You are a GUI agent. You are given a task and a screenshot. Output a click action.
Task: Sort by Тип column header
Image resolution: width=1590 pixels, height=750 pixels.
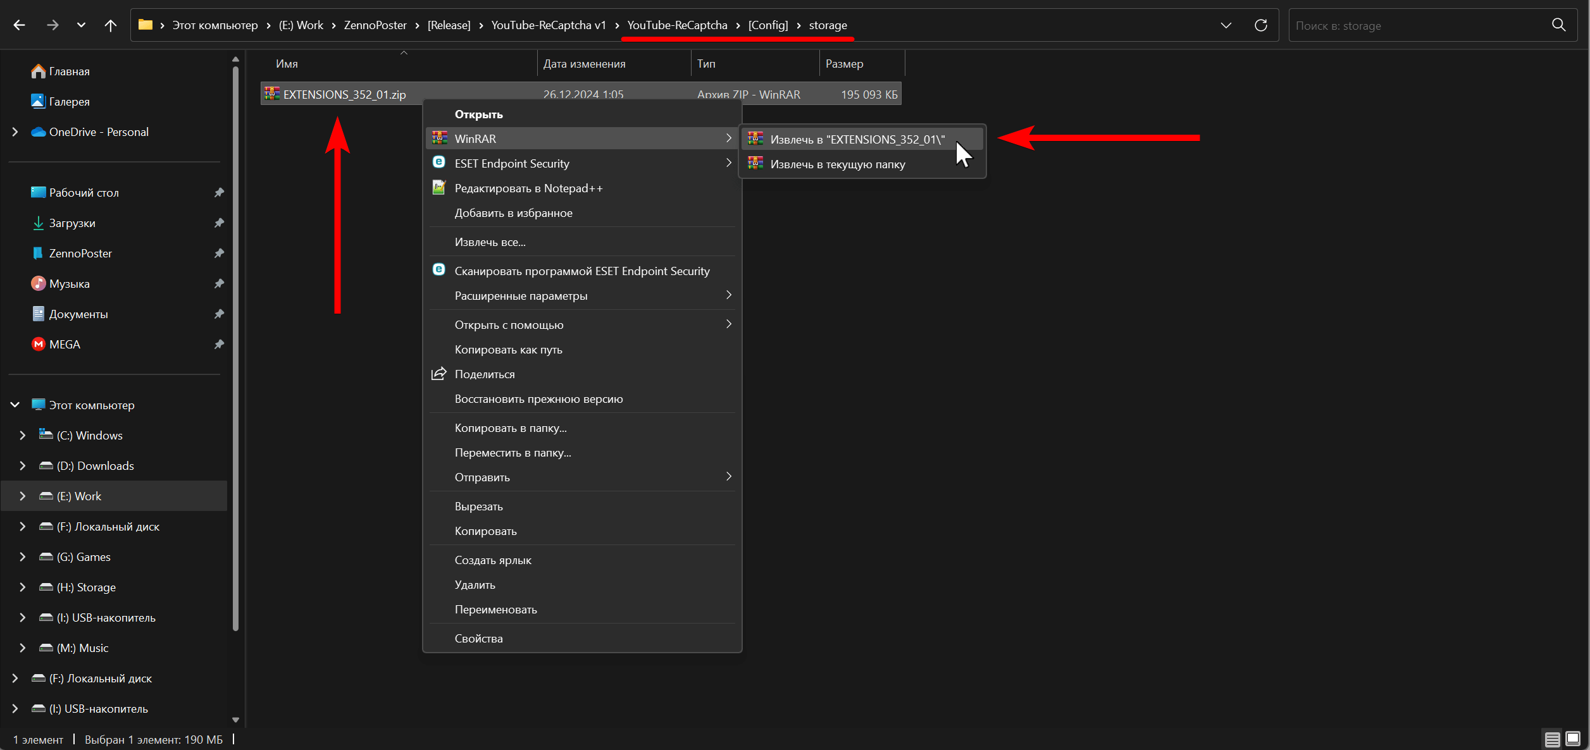(755, 64)
